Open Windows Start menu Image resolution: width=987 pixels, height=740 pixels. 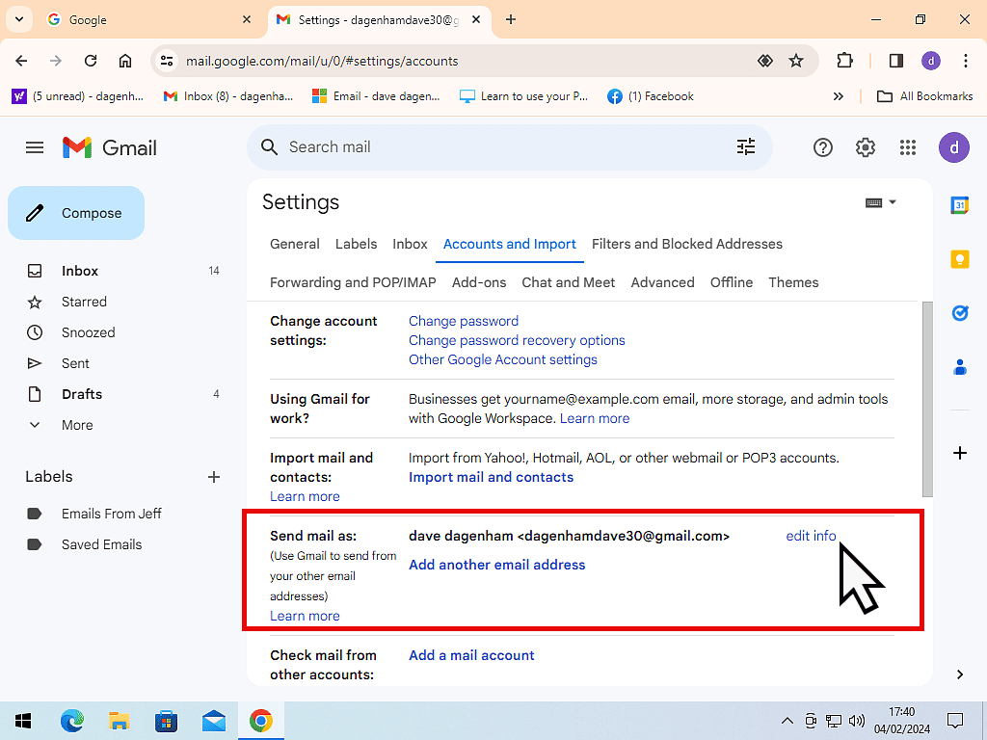pyautogui.click(x=23, y=721)
